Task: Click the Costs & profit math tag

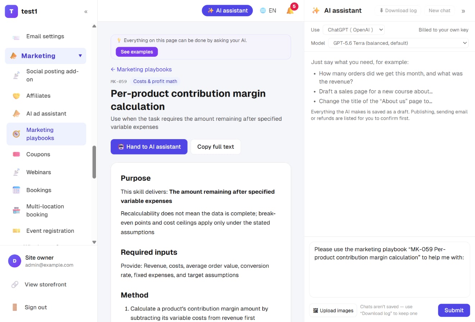Action: 155,81
